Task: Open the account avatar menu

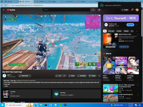Action: (137, 10)
